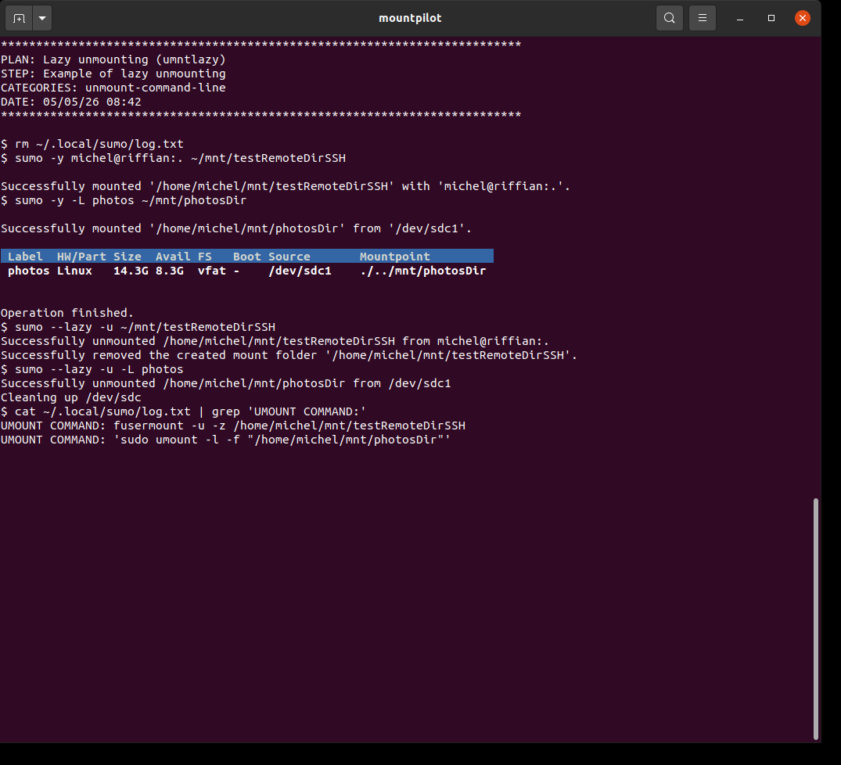Image resolution: width=841 pixels, height=765 pixels.
Task: Click the 'Cleaning up /dev/sdc' line
Action: click(x=70, y=397)
